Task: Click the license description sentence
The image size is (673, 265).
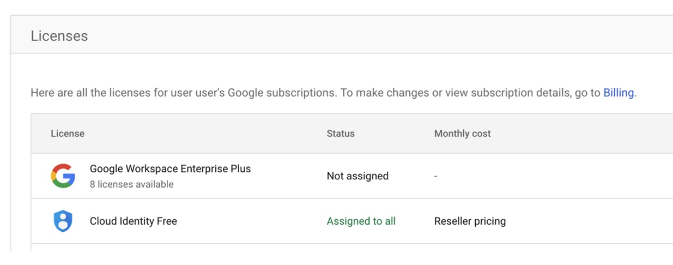Action: 334,93
